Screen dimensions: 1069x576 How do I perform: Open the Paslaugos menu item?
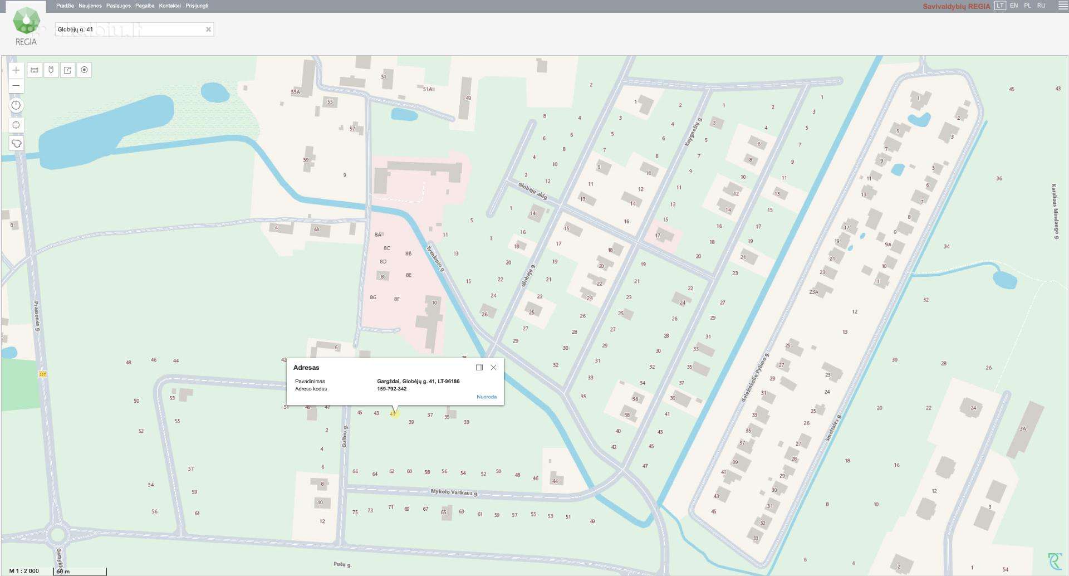pyautogui.click(x=119, y=6)
